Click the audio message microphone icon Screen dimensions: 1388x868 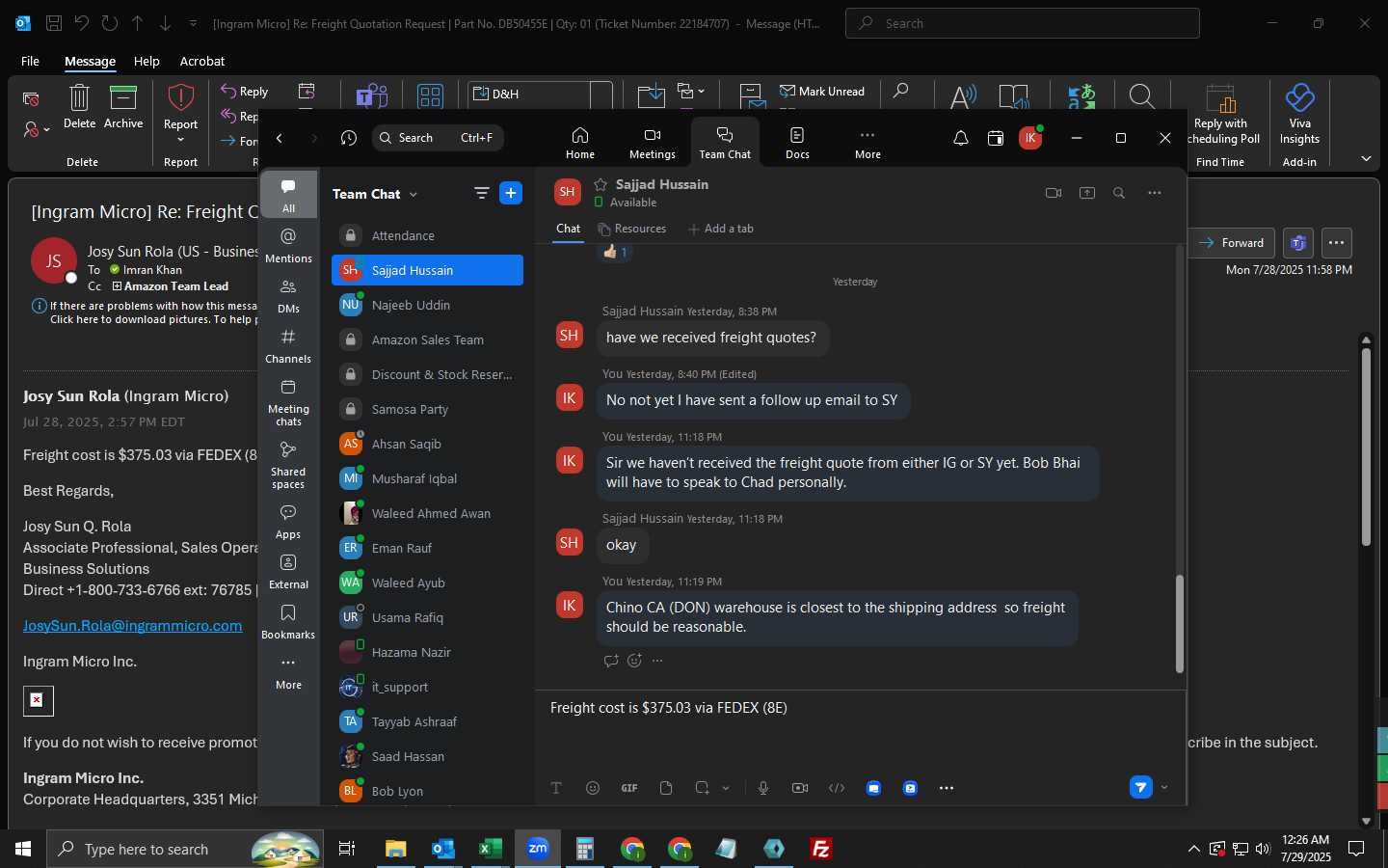point(763,788)
